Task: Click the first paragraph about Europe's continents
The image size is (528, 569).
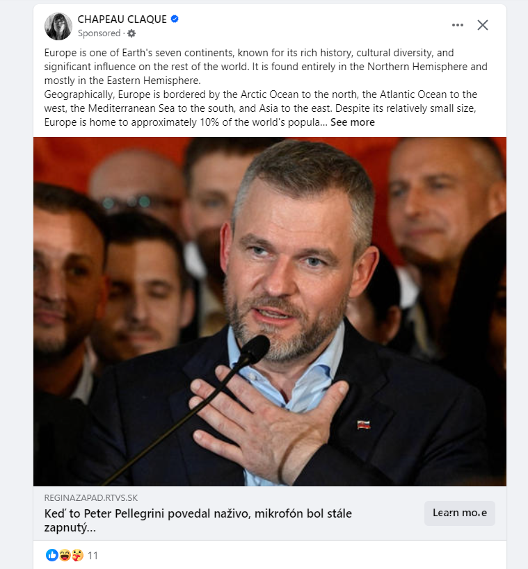Action: [266, 67]
